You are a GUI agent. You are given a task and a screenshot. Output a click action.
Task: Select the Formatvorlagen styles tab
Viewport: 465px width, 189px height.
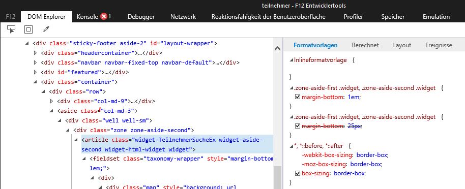[x=315, y=45]
